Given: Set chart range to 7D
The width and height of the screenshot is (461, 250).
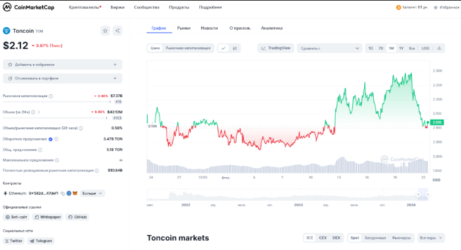Looking at the screenshot, I should point(381,48).
